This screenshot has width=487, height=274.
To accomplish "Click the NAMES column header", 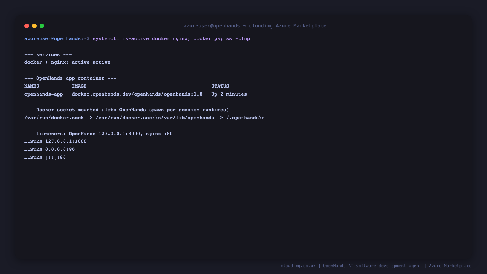I will point(32,86).
